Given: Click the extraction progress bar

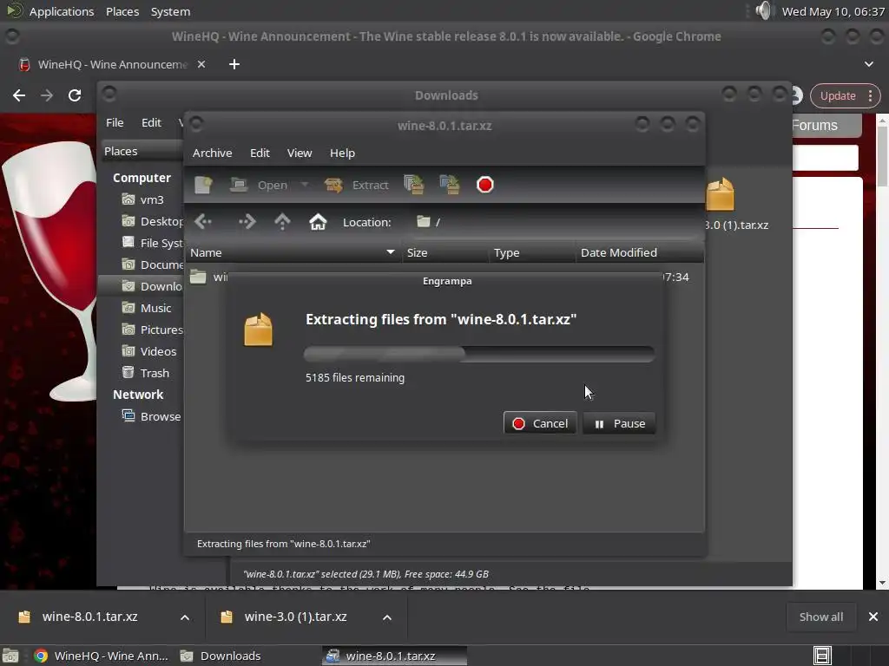Looking at the screenshot, I should [479, 355].
